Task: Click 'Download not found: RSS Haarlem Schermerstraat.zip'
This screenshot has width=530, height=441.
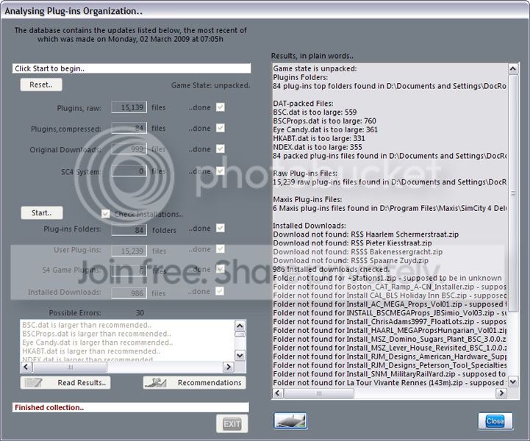Action: (x=366, y=234)
